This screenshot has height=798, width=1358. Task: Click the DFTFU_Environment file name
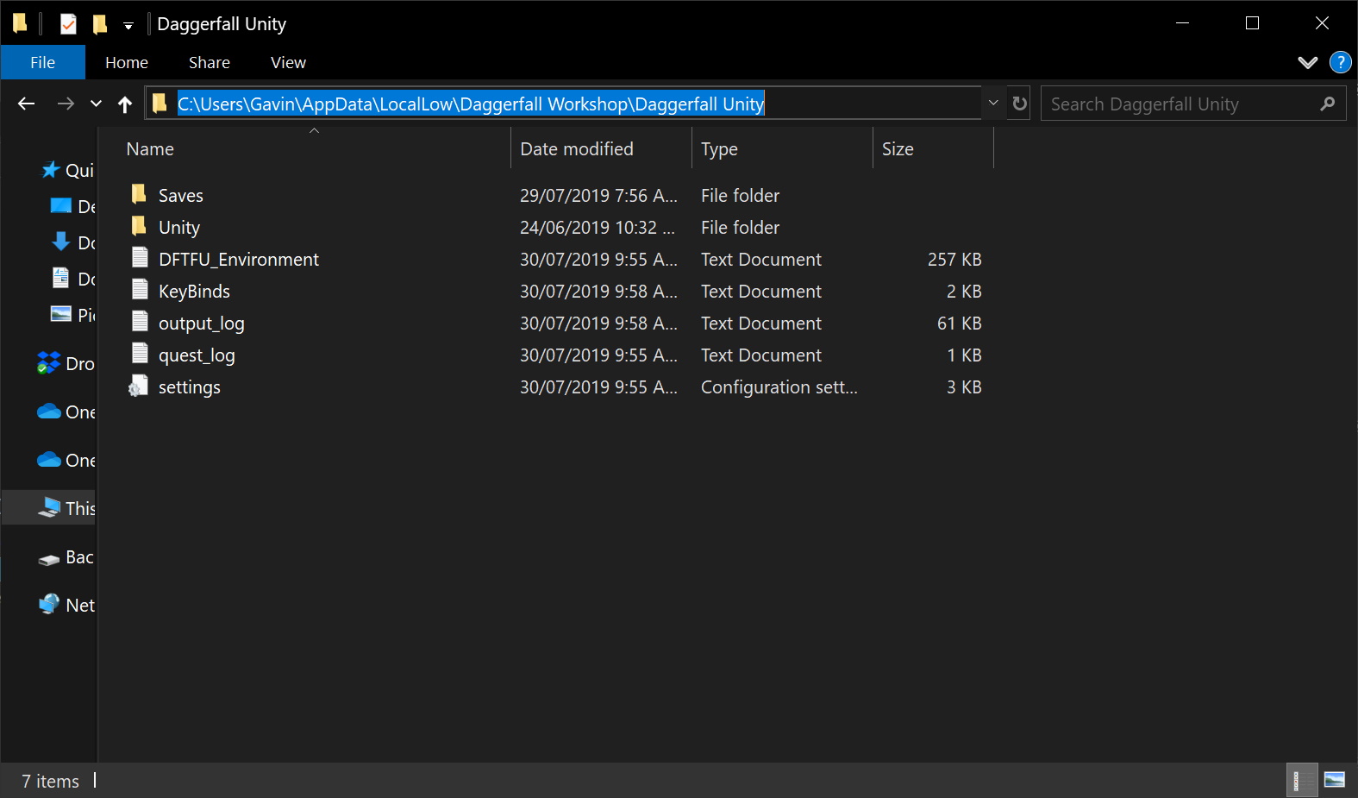pyautogui.click(x=239, y=260)
